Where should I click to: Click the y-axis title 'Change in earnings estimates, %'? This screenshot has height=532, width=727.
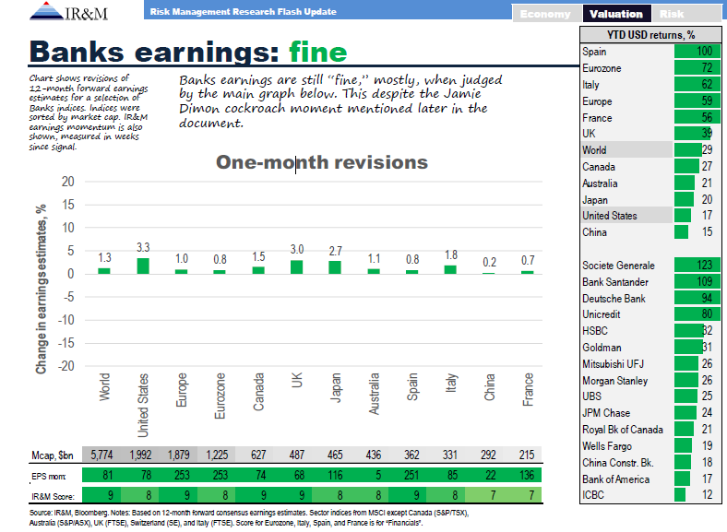coord(42,289)
